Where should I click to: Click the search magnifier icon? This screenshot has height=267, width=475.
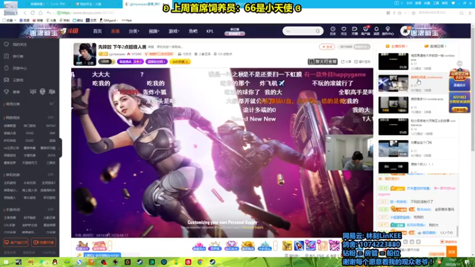click(x=318, y=31)
